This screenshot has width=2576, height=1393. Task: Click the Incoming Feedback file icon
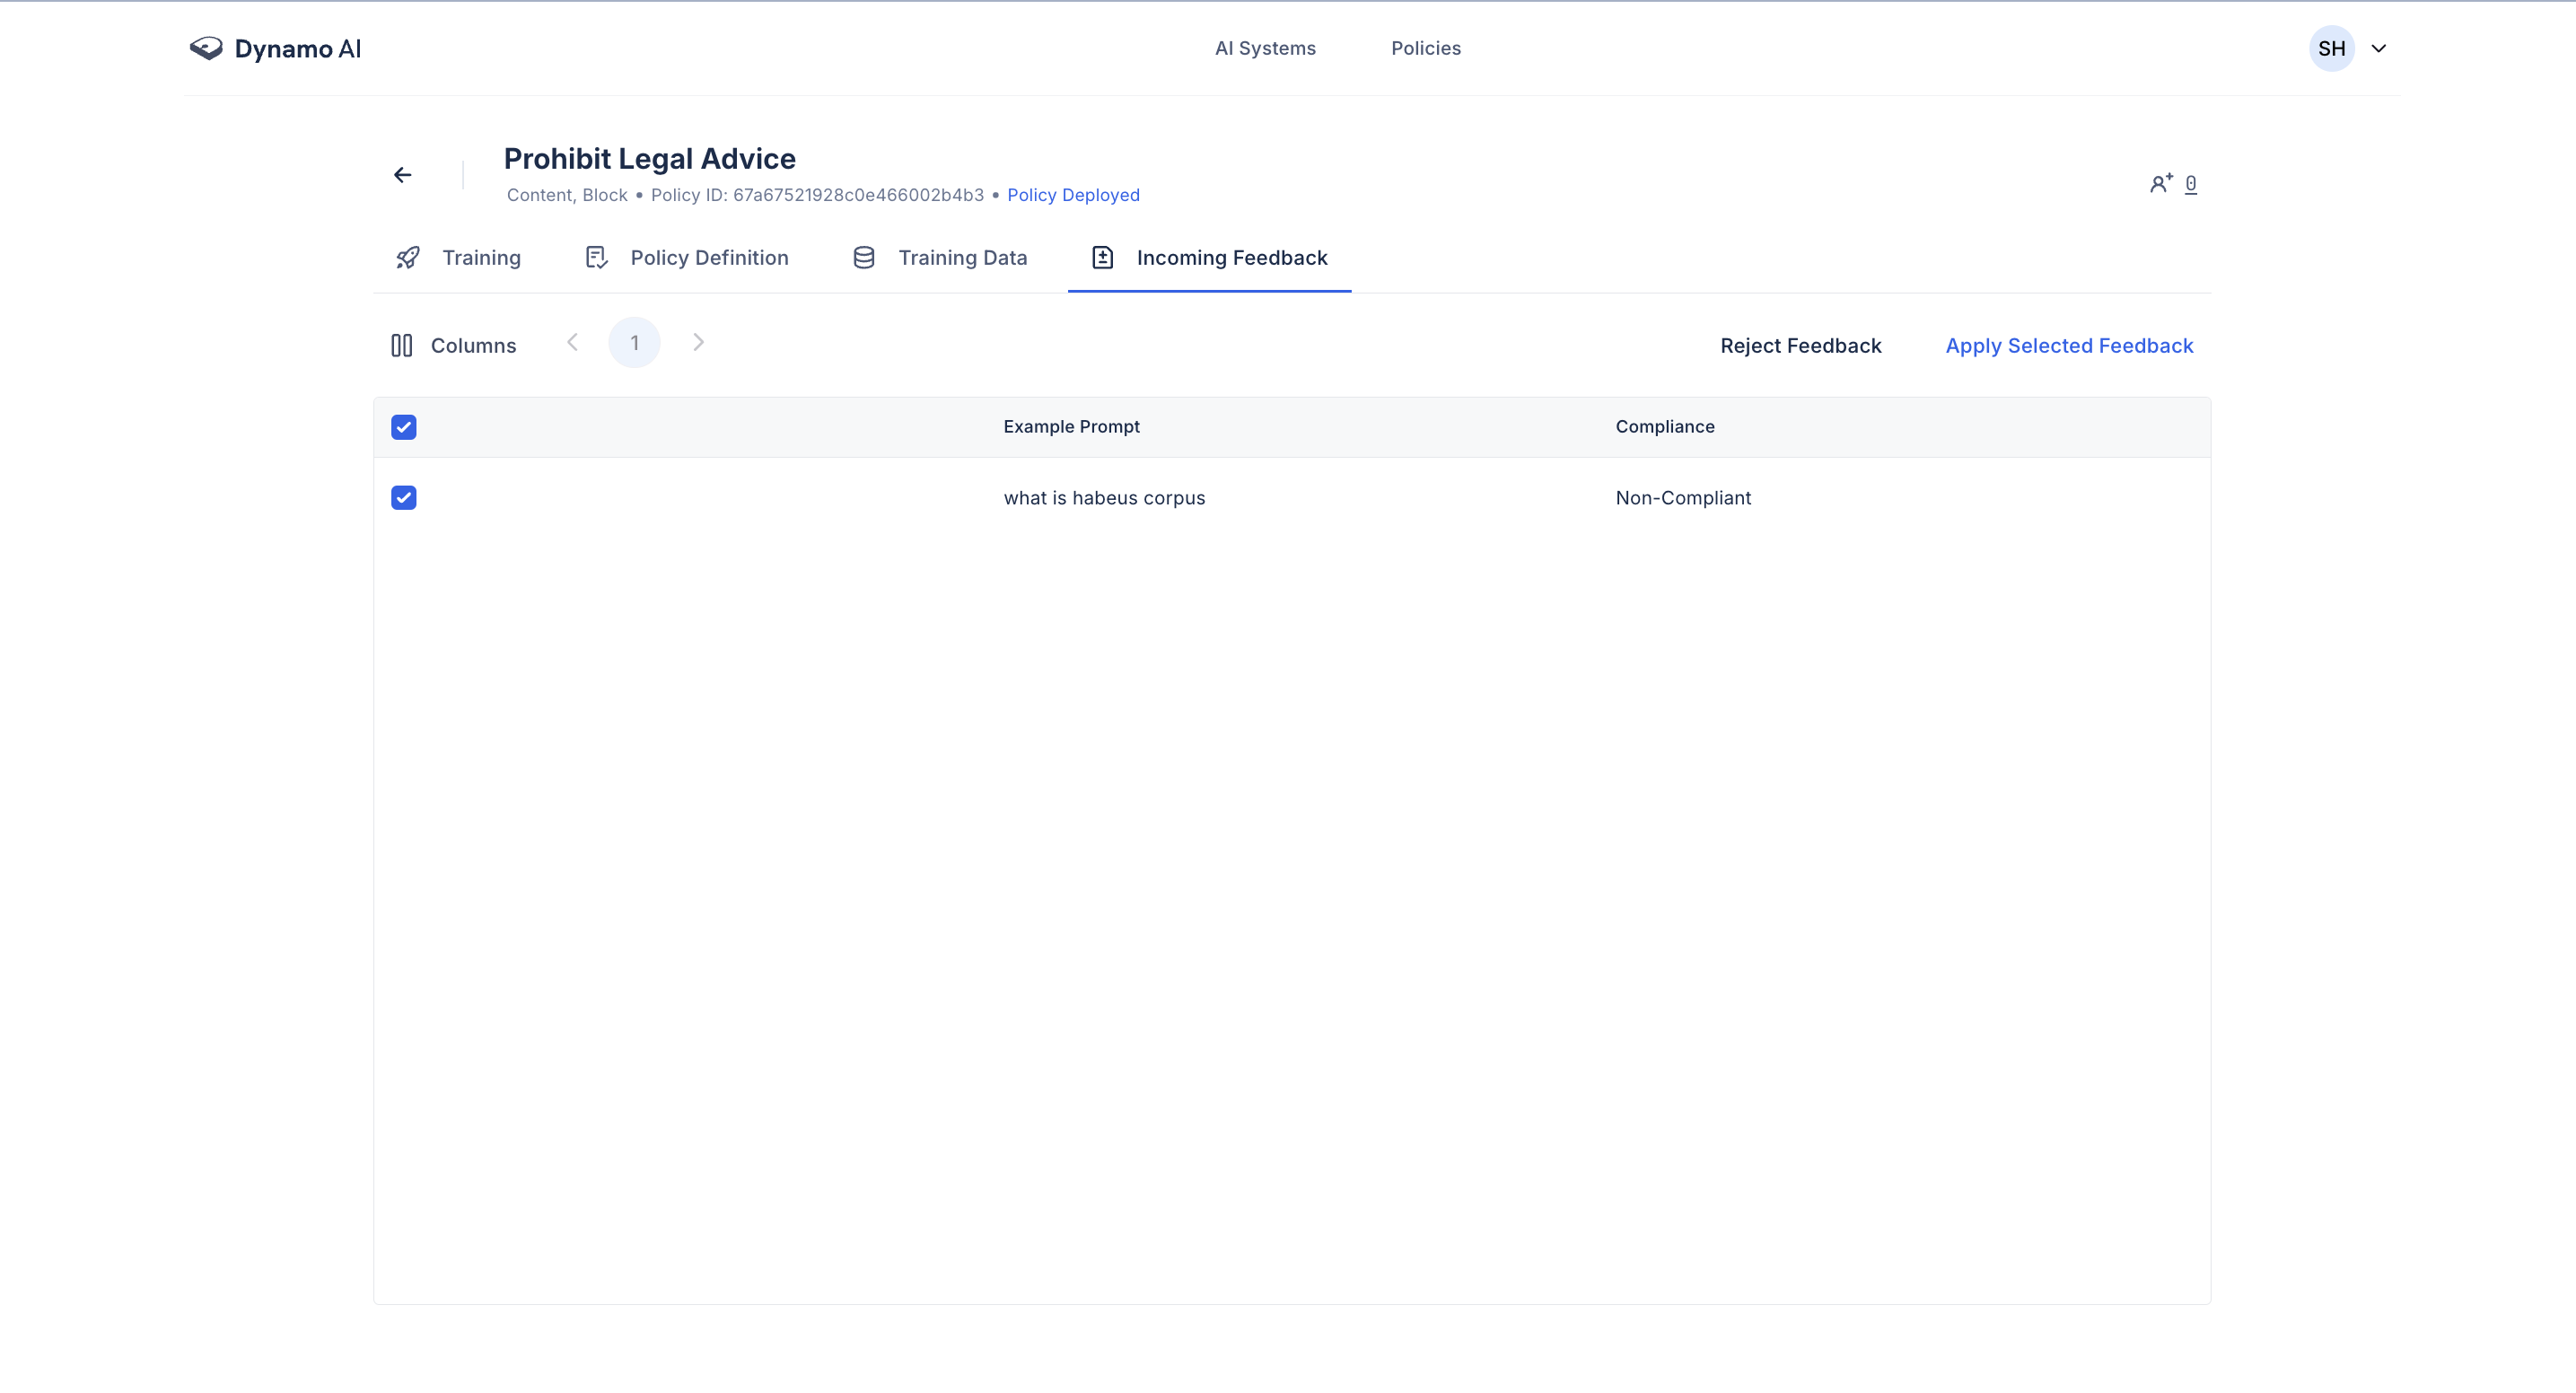[1102, 258]
